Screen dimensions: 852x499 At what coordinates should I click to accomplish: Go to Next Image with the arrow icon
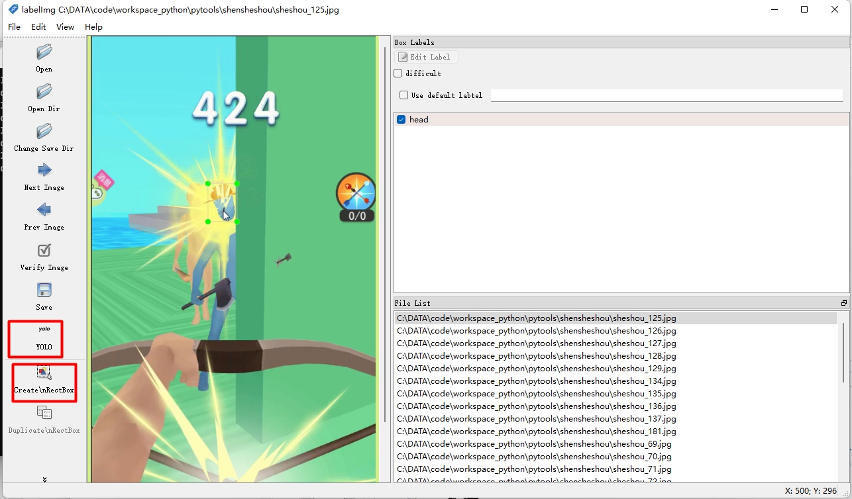coord(44,170)
